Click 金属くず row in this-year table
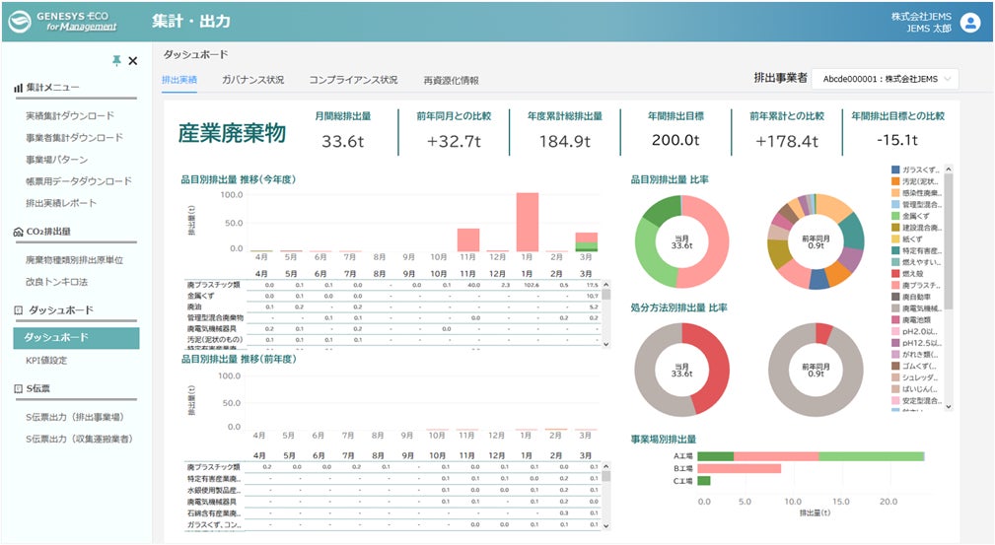 point(392,296)
